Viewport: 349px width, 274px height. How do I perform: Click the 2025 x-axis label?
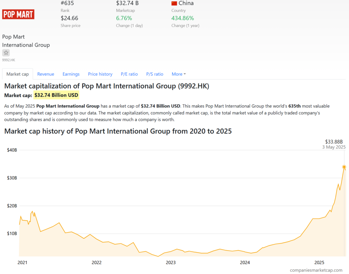319,263
